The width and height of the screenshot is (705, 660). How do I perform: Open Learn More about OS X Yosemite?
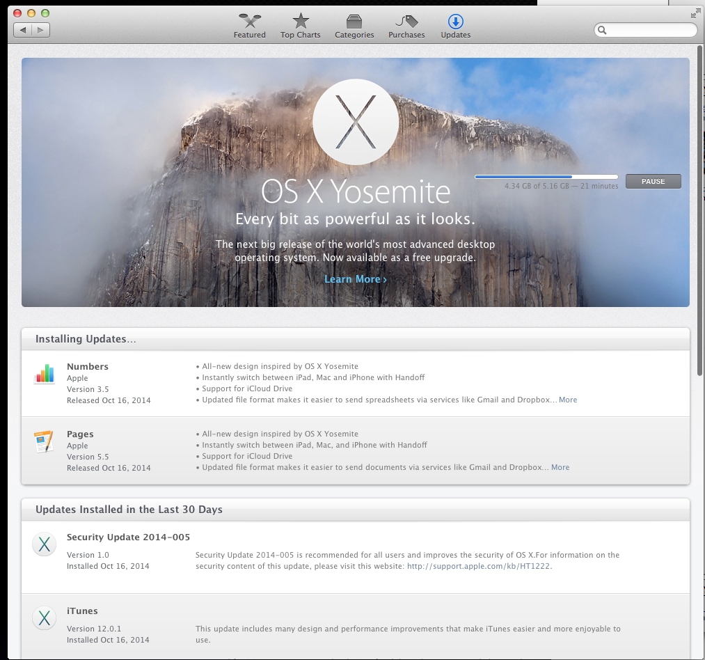[x=355, y=279]
